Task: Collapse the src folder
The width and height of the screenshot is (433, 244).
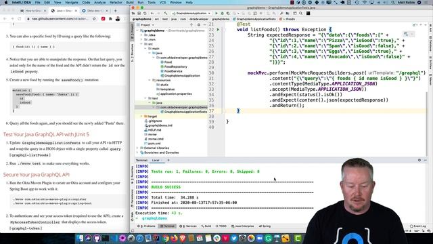Action: [x=141, y=44]
